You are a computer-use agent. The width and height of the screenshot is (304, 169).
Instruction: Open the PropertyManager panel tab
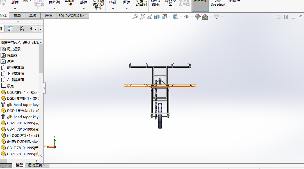tap(10, 29)
